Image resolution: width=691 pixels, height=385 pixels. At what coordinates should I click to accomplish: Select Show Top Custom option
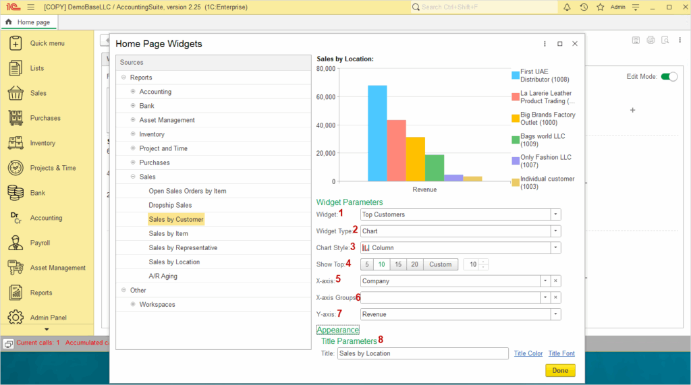(x=441, y=264)
